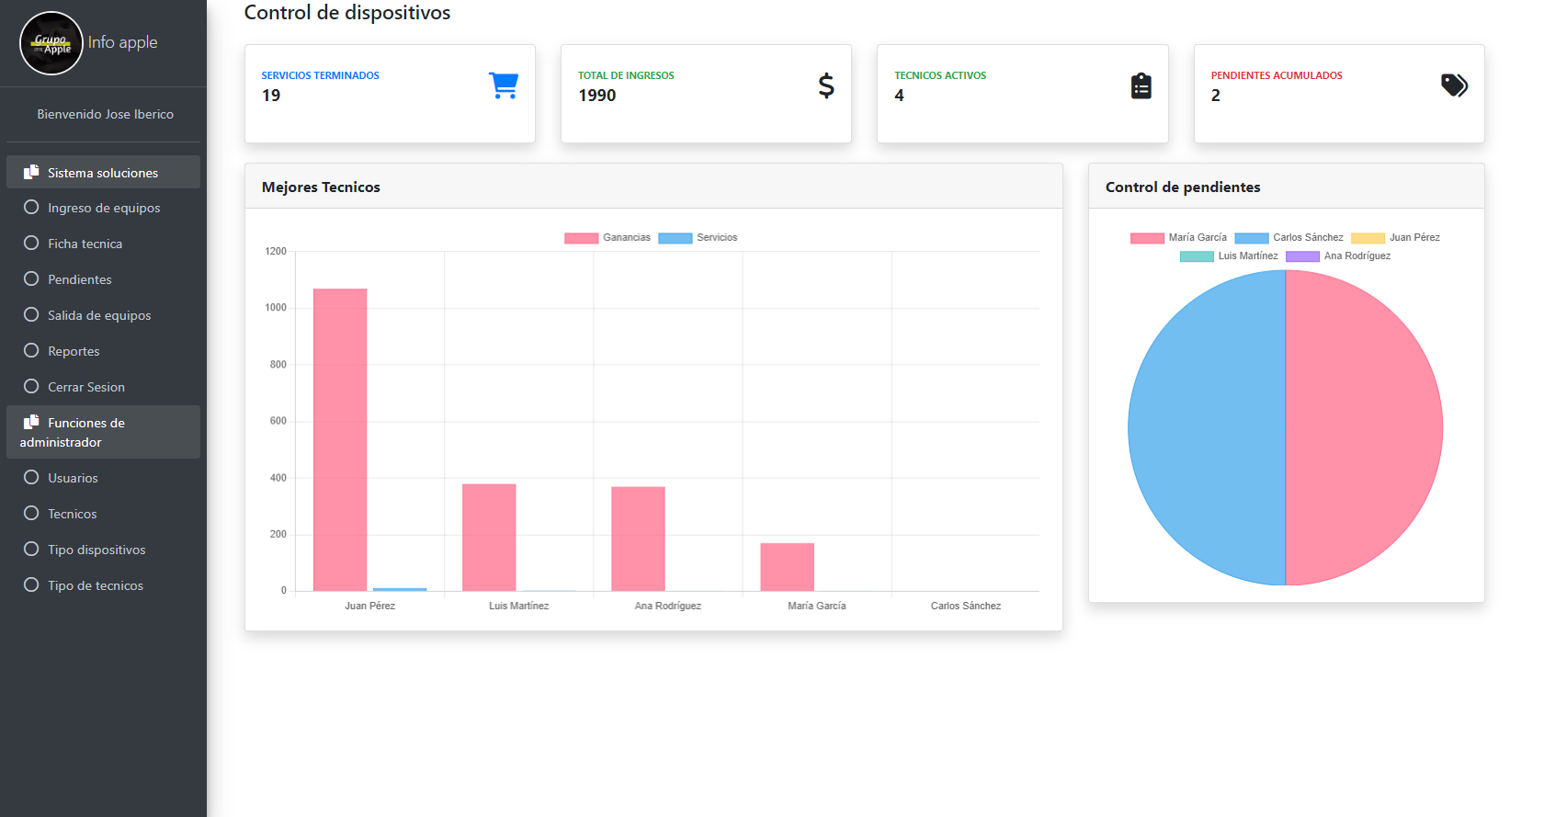
Task: Open the Pendientes menu item
Action: [x=103, y=279]
